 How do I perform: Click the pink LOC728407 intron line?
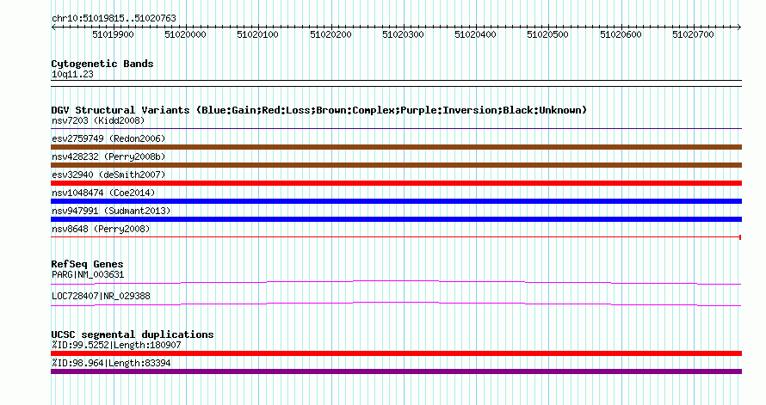pyautogui.click(x=396, y=304)
